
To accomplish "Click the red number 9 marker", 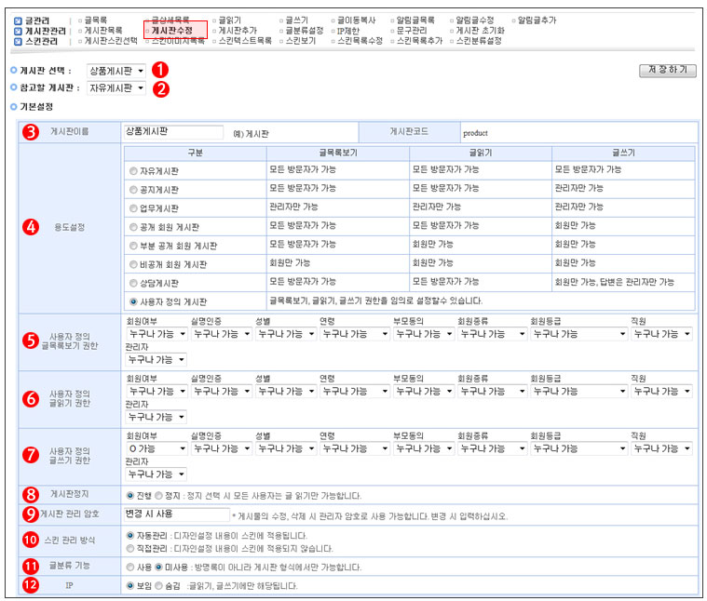I will point(30,514).
